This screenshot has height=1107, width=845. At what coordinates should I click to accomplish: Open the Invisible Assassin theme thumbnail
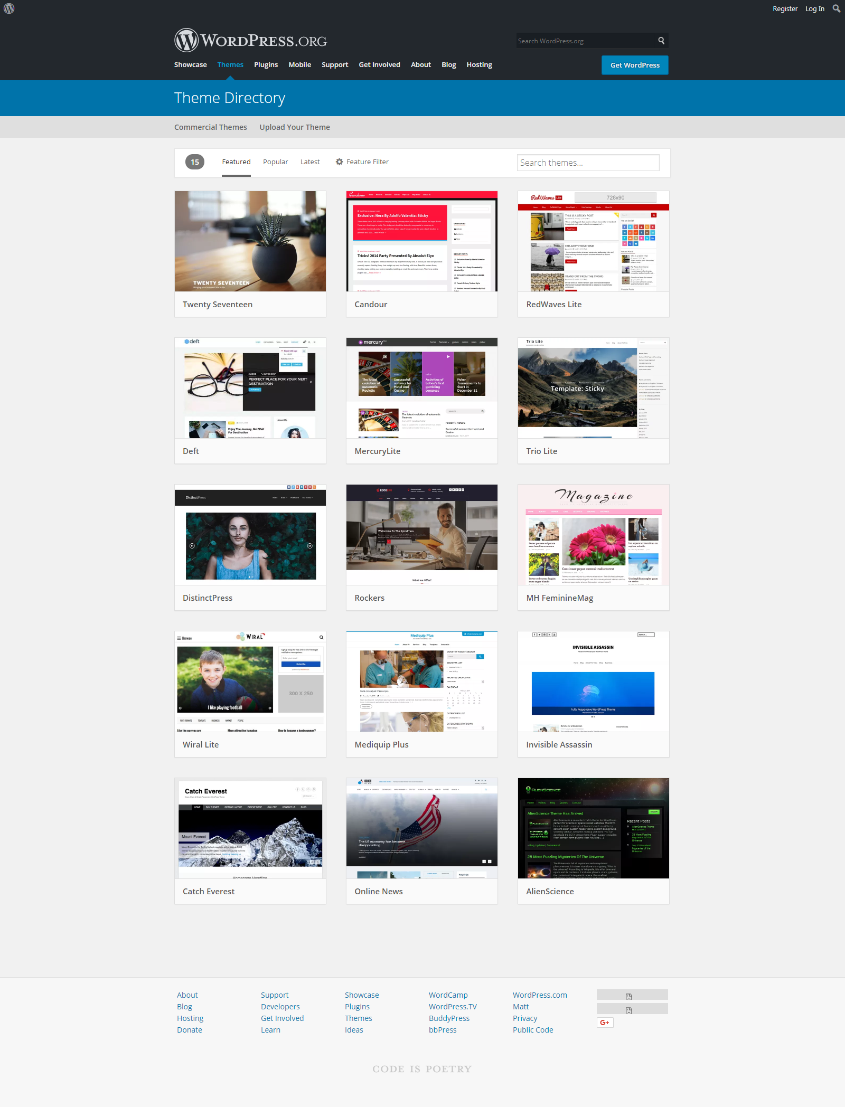(594, 682)
